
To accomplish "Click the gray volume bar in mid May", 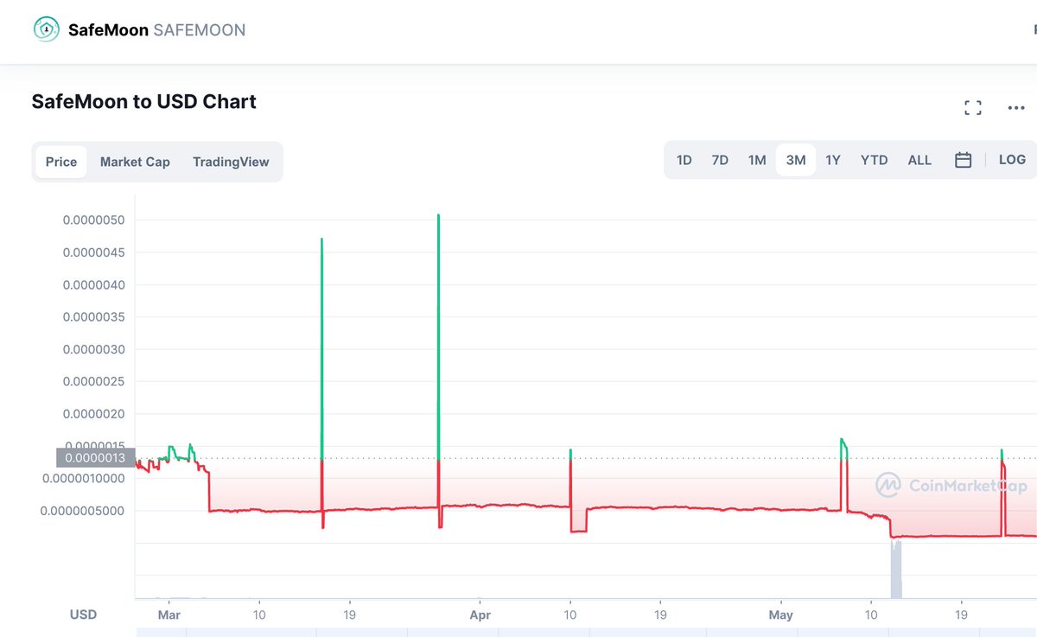I will click(896, 569).
